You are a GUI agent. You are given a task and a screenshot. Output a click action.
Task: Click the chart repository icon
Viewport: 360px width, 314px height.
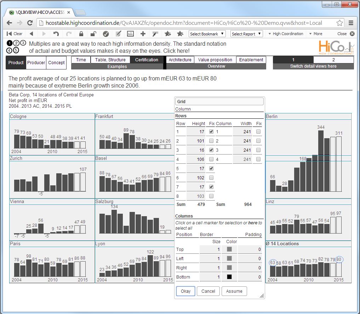coord(130,34)
